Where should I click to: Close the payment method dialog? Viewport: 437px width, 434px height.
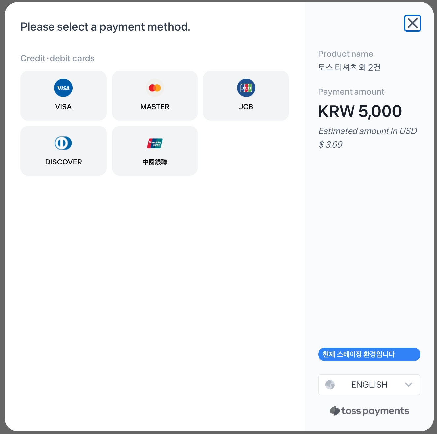click(x=413, y=23)
